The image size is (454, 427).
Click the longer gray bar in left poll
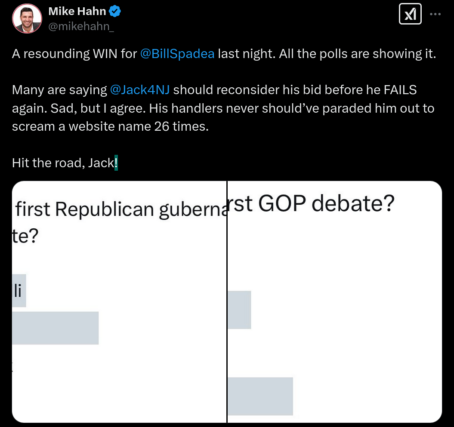56,328
